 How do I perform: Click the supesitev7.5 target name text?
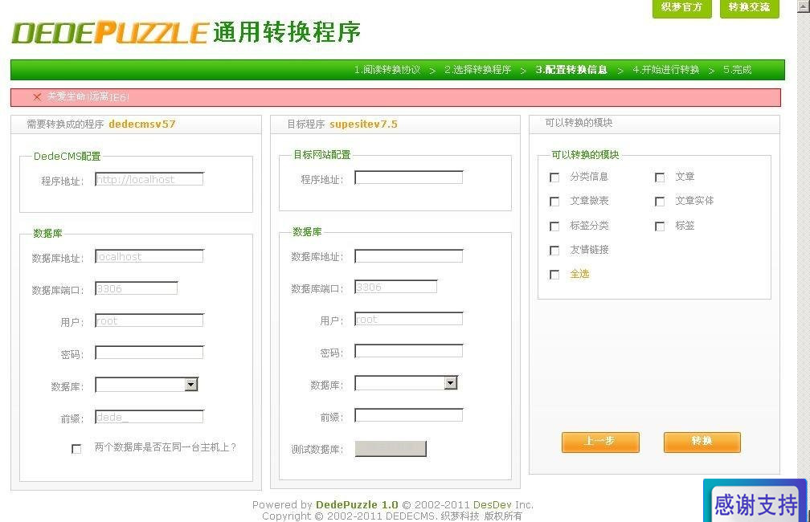click(x=364, y=124)
